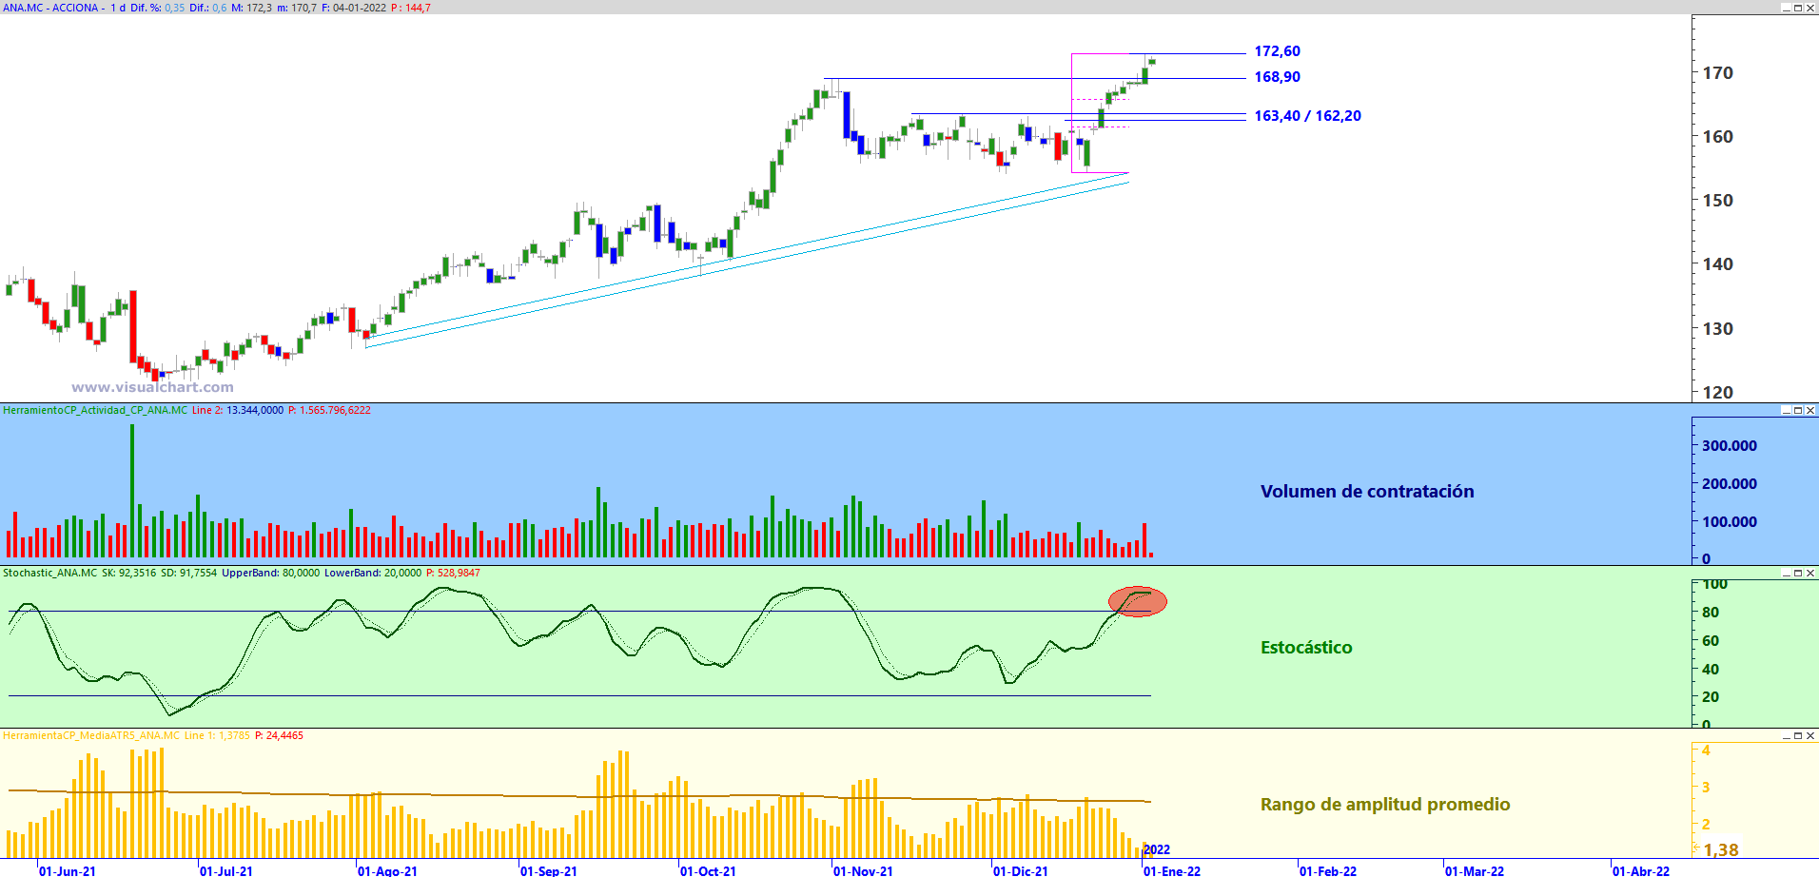The image size is (1819, 877).
Task: Click the "Stochastic_ANA.MC" indicator name
Action: 49,573
